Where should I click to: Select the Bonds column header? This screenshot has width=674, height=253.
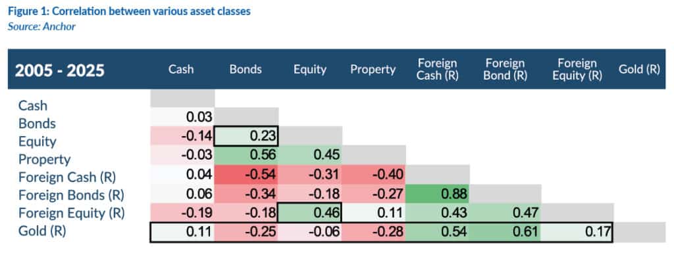tap(246, 70)
